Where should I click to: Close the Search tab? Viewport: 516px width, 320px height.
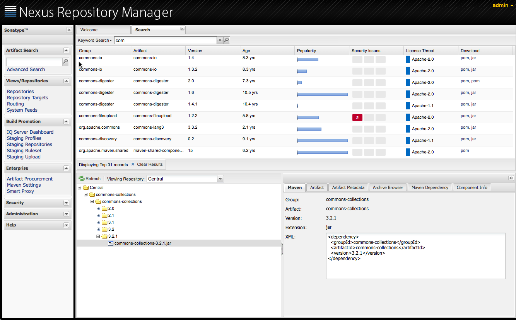182,29
